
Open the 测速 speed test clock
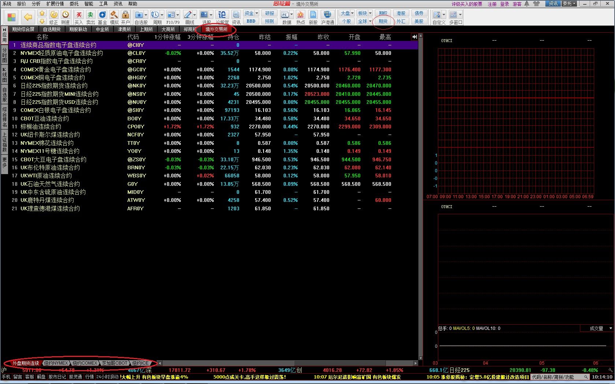pos(66,15)
